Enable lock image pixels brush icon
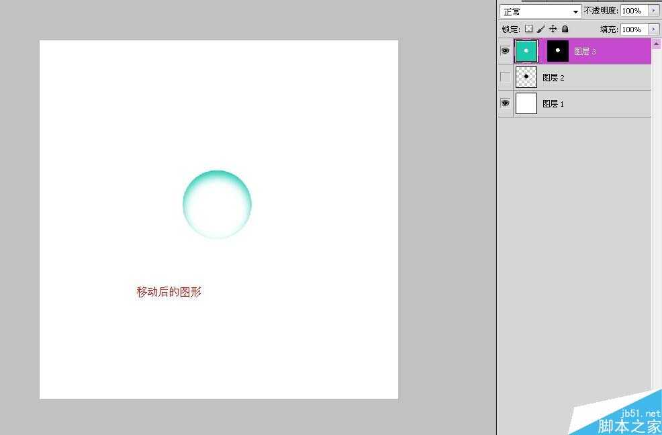 point(540,29)
